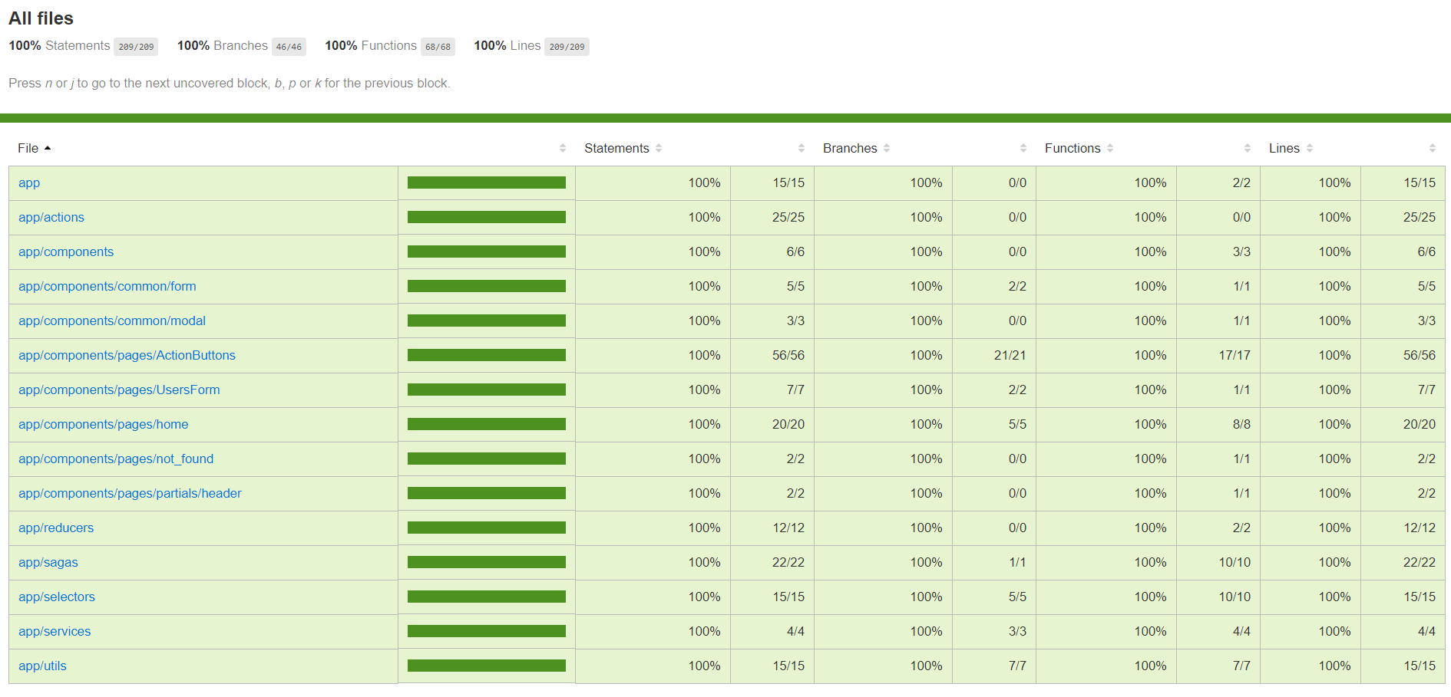Click the 46/46 Branches badge
Image resolution: width=1451 pixels, height=697 pixels.
coord(289,47)
